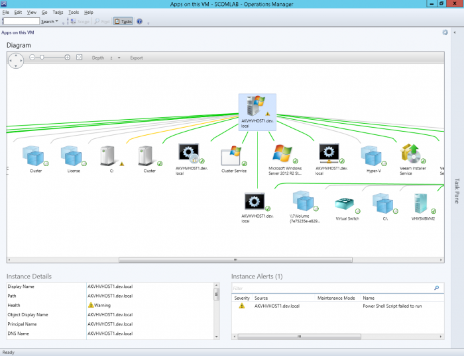Open the Tools menu

pyautogui.click(x=74, y=12)
